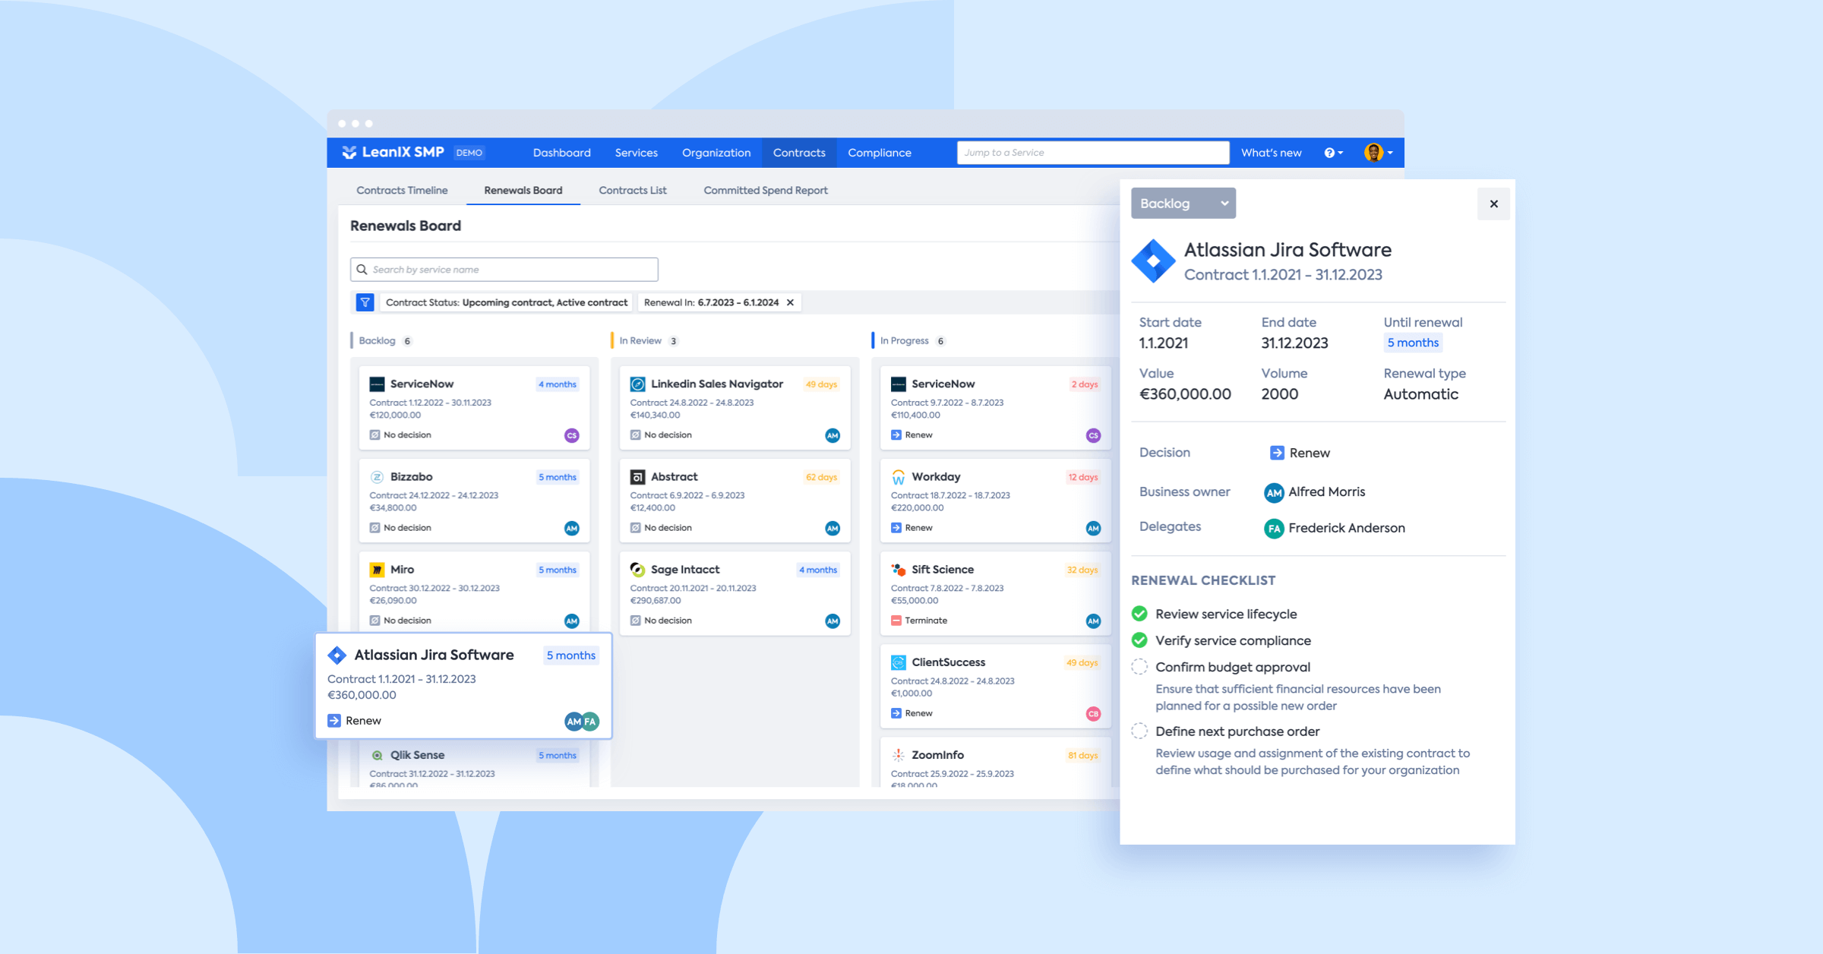Focus the Search by service name field
The width and height of the screenshot is (1823, 954).
tap(504, 270)
